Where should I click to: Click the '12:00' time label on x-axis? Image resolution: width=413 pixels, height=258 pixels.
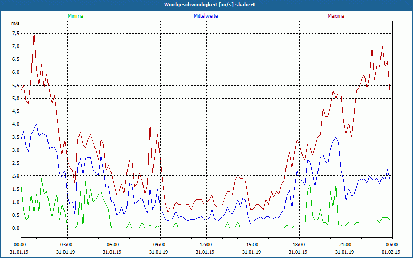point(206,245)
